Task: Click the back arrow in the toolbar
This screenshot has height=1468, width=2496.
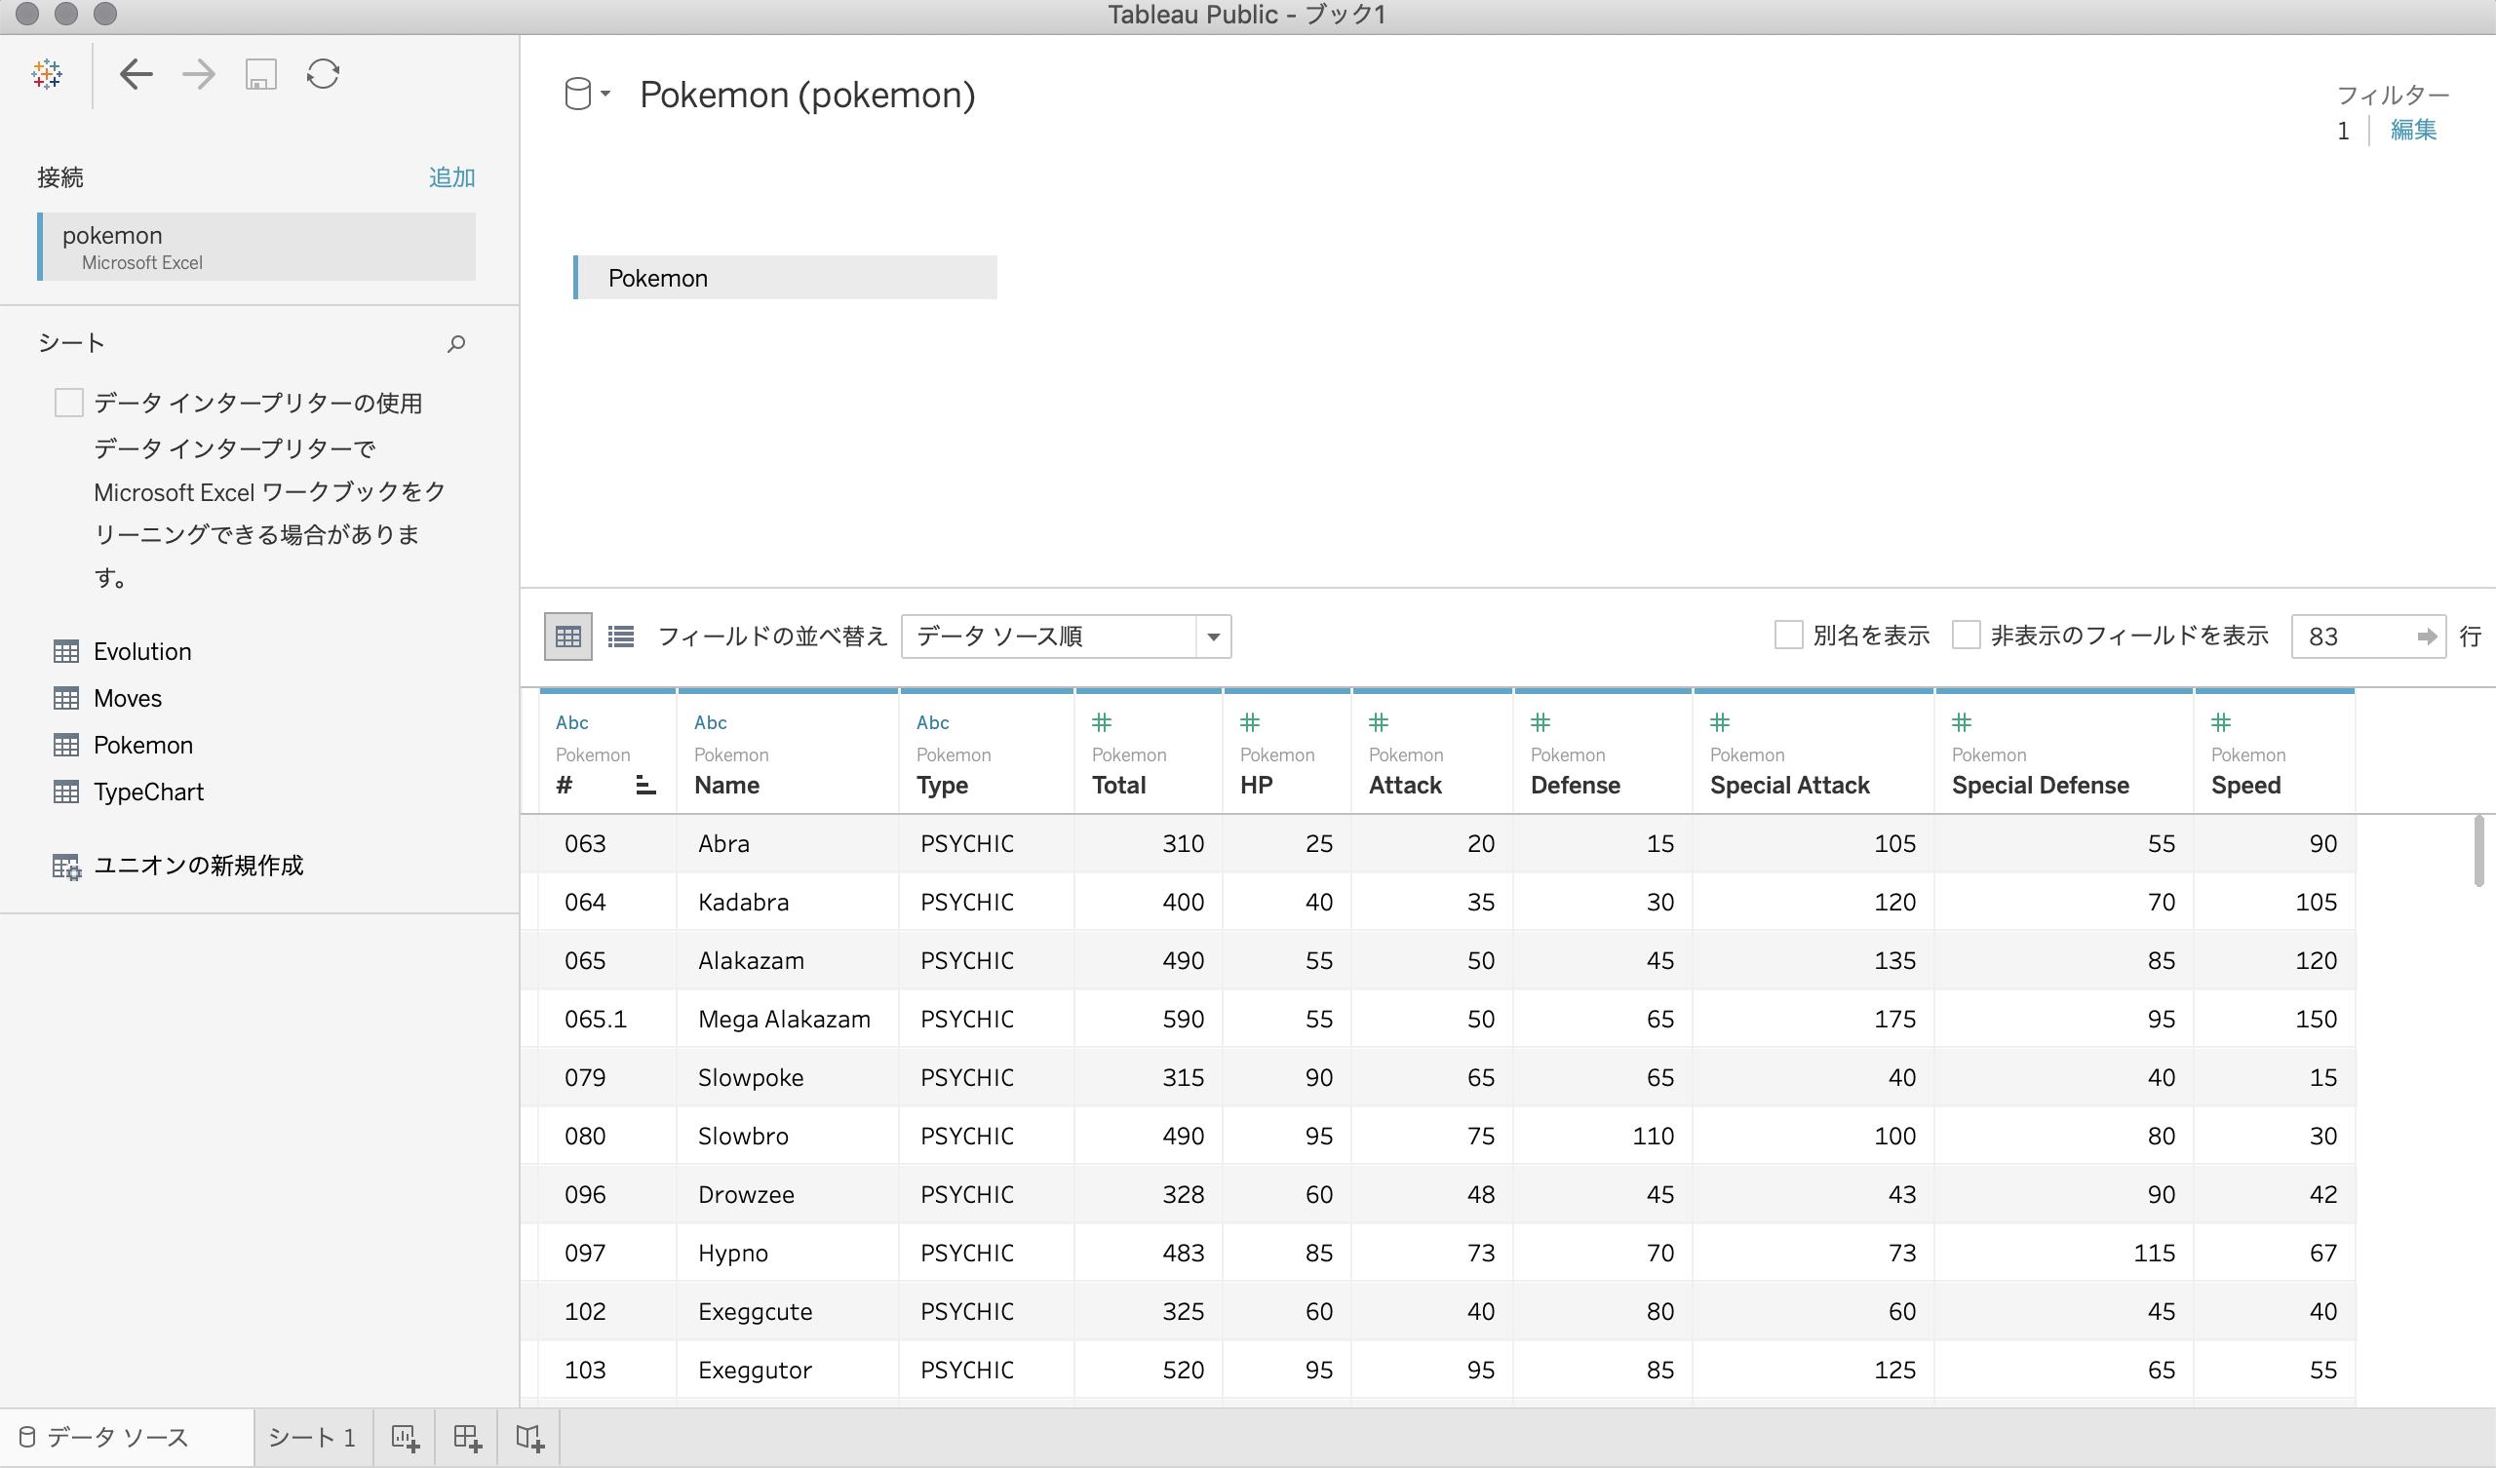Action: (136, 74)
